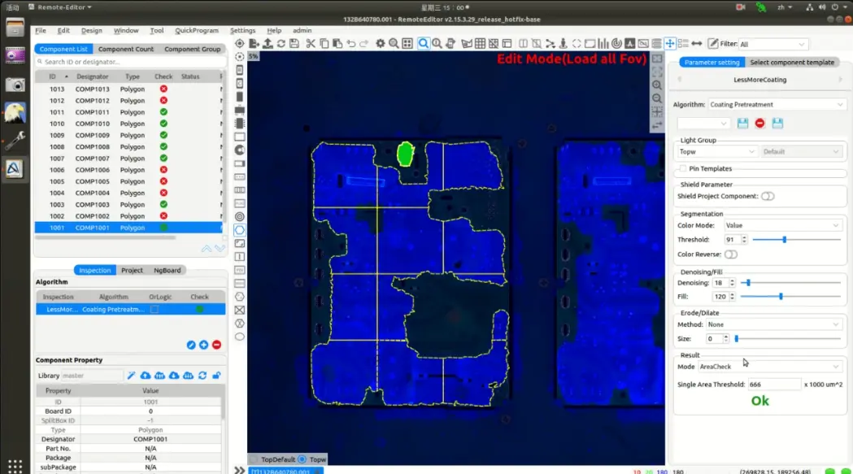Viewport: 853px width, 474px height.
Task: Click the magic wand icon beside Library
Action: pos(131,376)
